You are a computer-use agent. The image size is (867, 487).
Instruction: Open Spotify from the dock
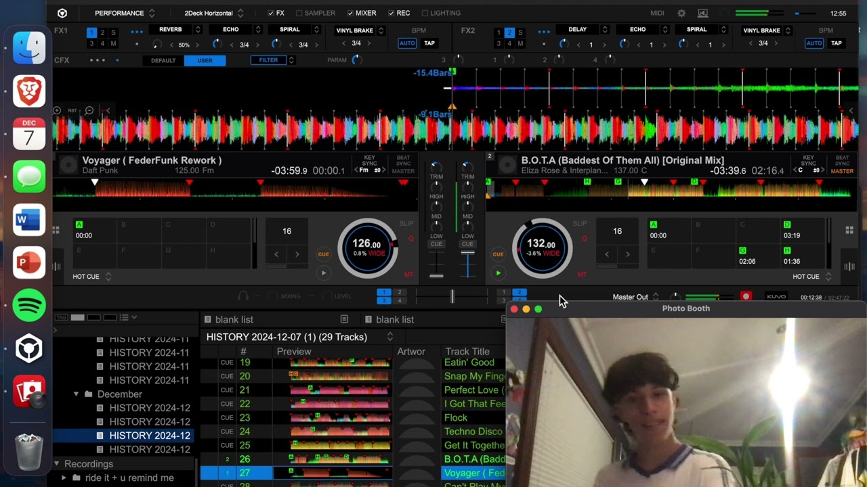tap(29, 306)
